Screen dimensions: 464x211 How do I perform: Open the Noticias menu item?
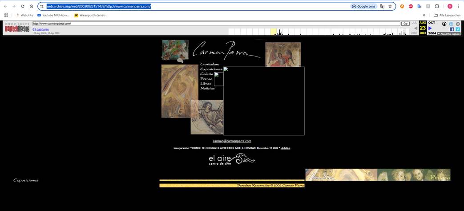click(207, 88)
